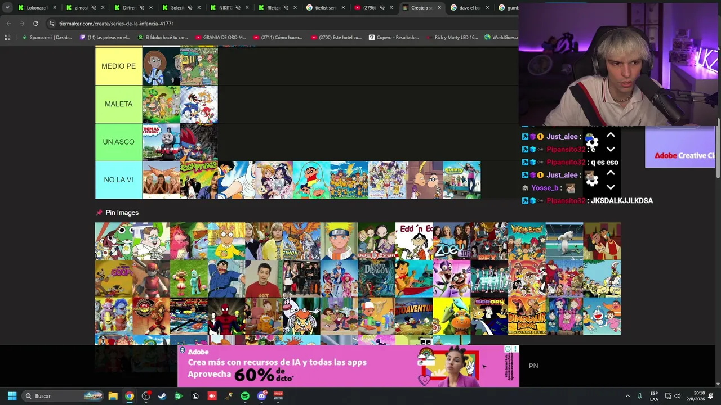Open the Rick y Morty LED bookmark

[x=452, y=38]
